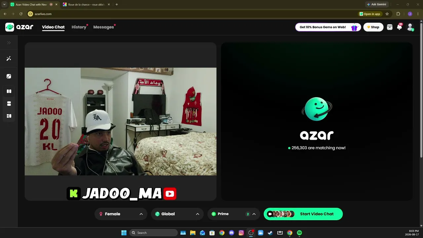Image resolution: width=423 pixels, height=238 pixels.
Task: Expand the Global region dropdown
Action: coord(177,214)
